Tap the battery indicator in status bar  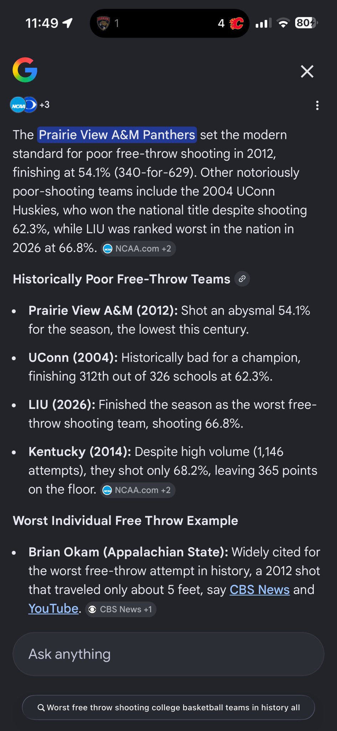306,23
